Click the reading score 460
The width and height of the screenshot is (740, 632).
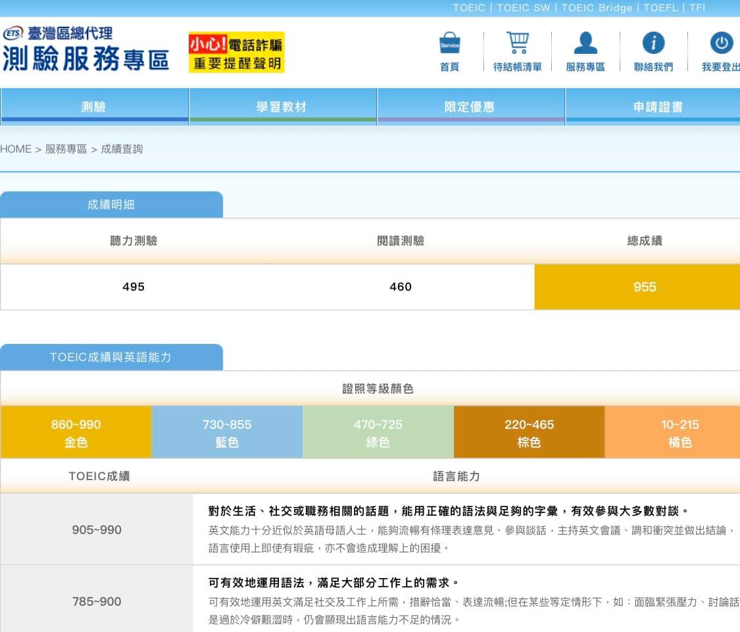coord(401,287)
